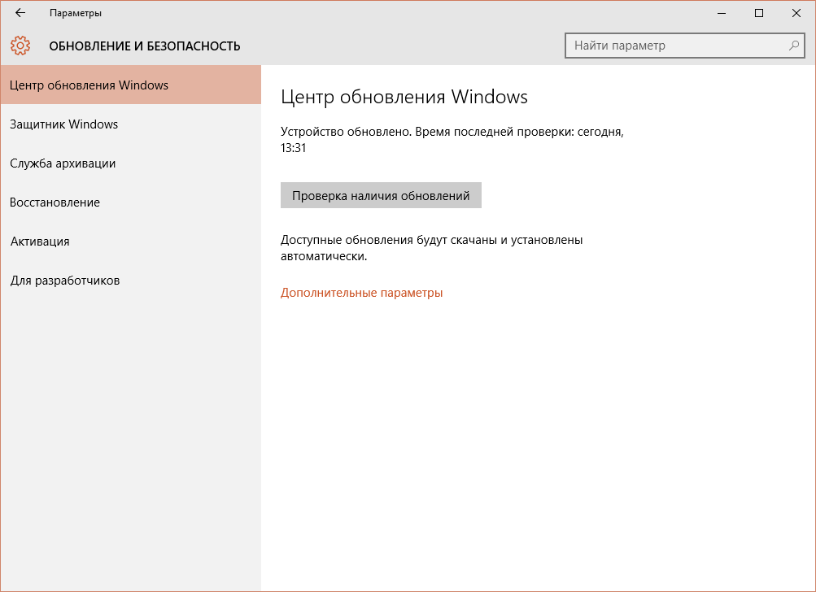Viewport: 816px width, 592px height.
Task: Click the "Доступные обновления будут скачаны" text
Action: pyautogui.click(x=431, y=248)
